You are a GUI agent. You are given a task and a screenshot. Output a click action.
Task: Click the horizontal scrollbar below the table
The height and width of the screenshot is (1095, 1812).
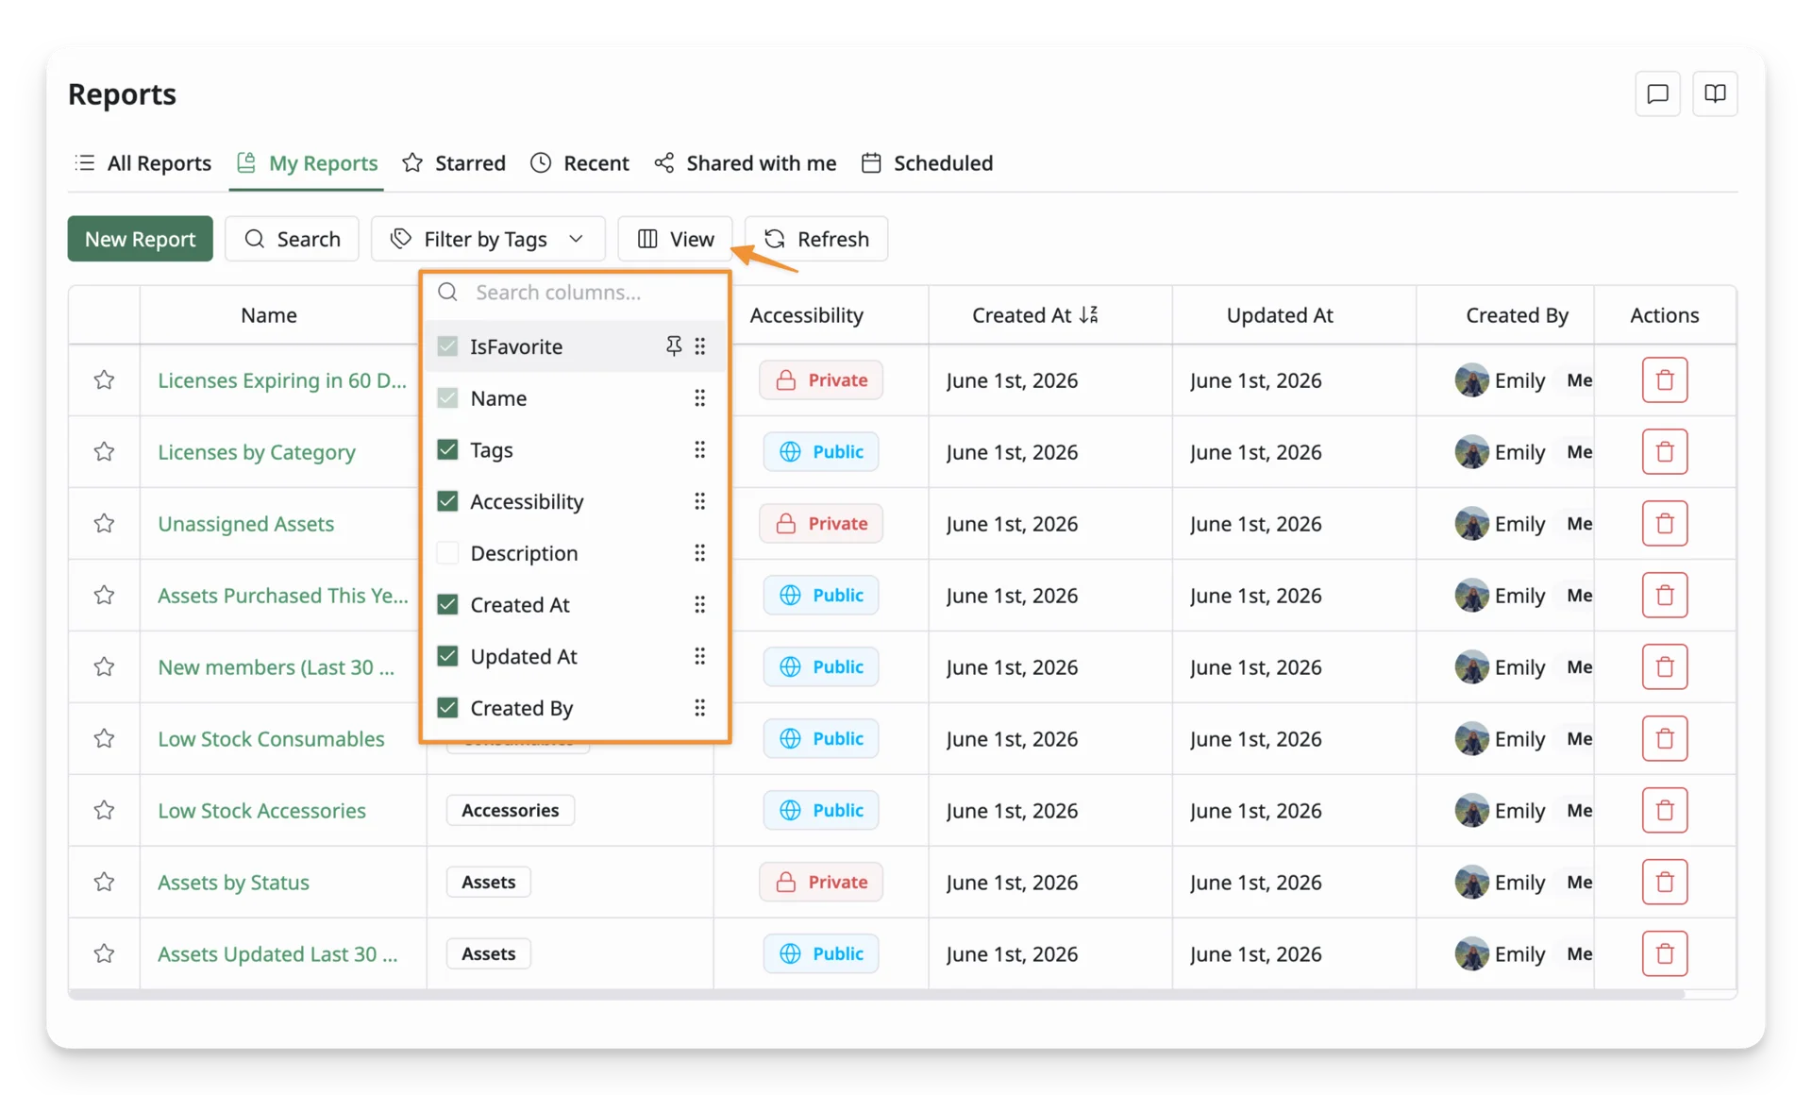point(876,994)
